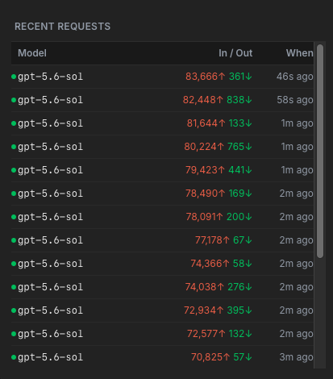Click the 133 output token count
This screenshot has height=379, width=333.
tap(240, 123)
